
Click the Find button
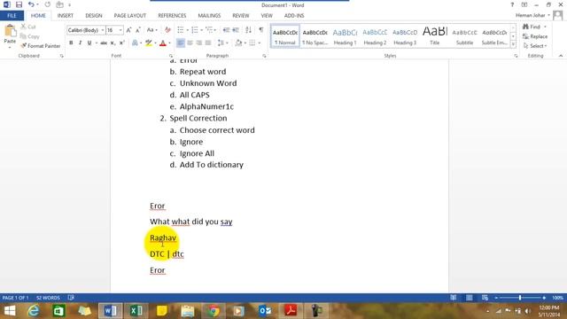(532, 27)
